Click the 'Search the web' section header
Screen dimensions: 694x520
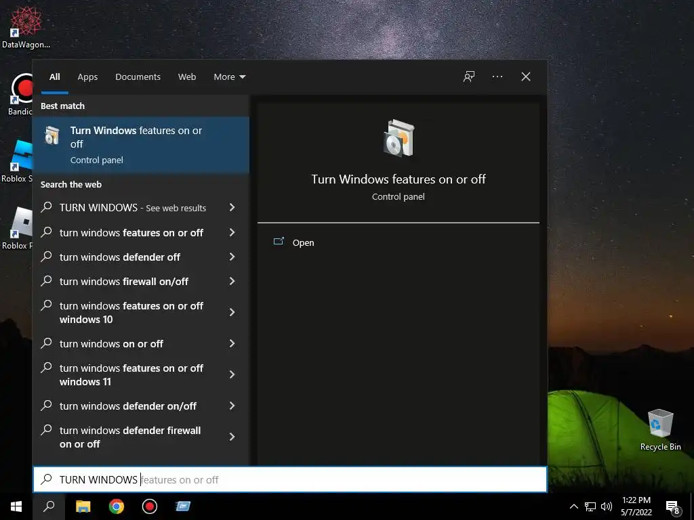point(70,184)
